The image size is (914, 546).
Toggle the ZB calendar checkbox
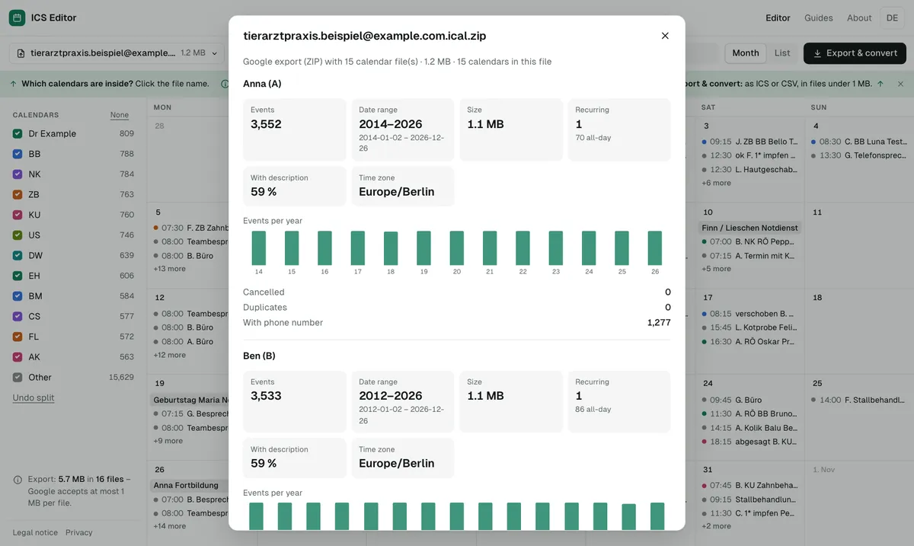(18, 194)
